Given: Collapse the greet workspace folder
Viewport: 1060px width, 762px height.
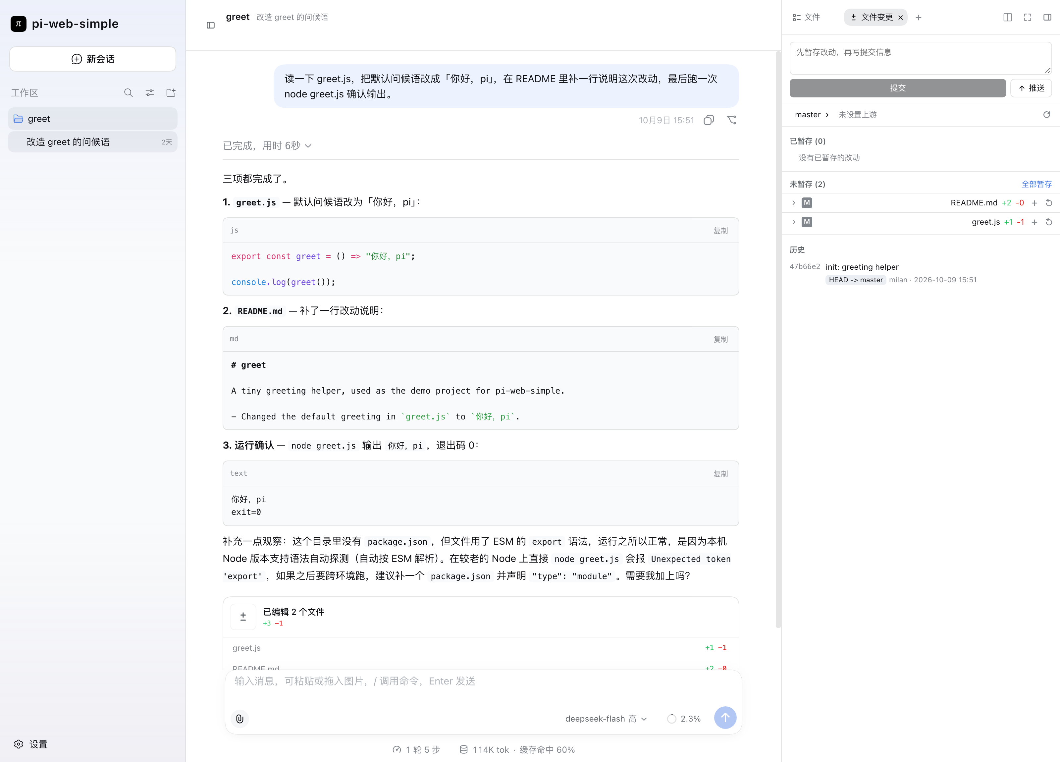Looking at the screenshot, I should click(x=92, y=119).
